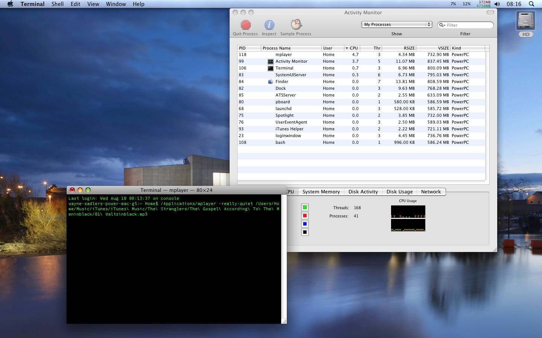Click the green CPU color swatch
The width and height of the screenshot is (542, 338).
tap(305, 207)
